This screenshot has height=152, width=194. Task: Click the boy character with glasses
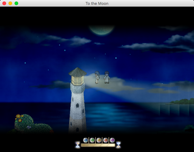coord(107,77)
